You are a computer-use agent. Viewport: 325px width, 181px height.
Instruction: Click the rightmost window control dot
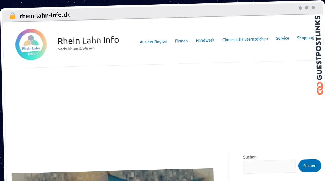point(314,8)
